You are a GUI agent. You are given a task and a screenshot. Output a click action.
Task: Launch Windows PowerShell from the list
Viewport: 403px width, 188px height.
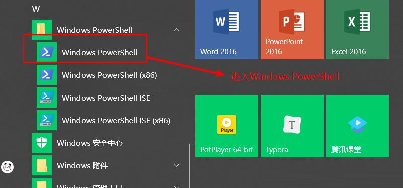[x=100, y=52]
